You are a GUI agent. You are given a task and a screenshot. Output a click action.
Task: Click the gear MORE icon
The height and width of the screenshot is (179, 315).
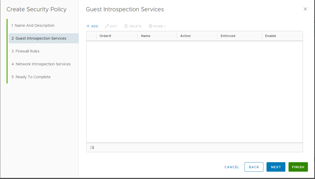coord(151,26)
